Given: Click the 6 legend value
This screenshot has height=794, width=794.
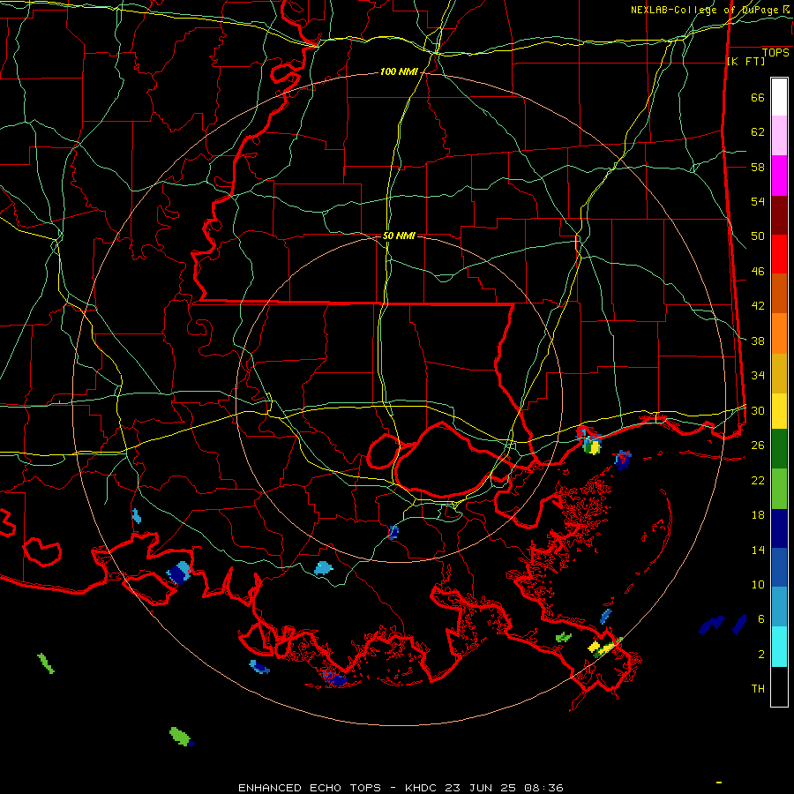Looking at the screenshot, I should (761, 618).
